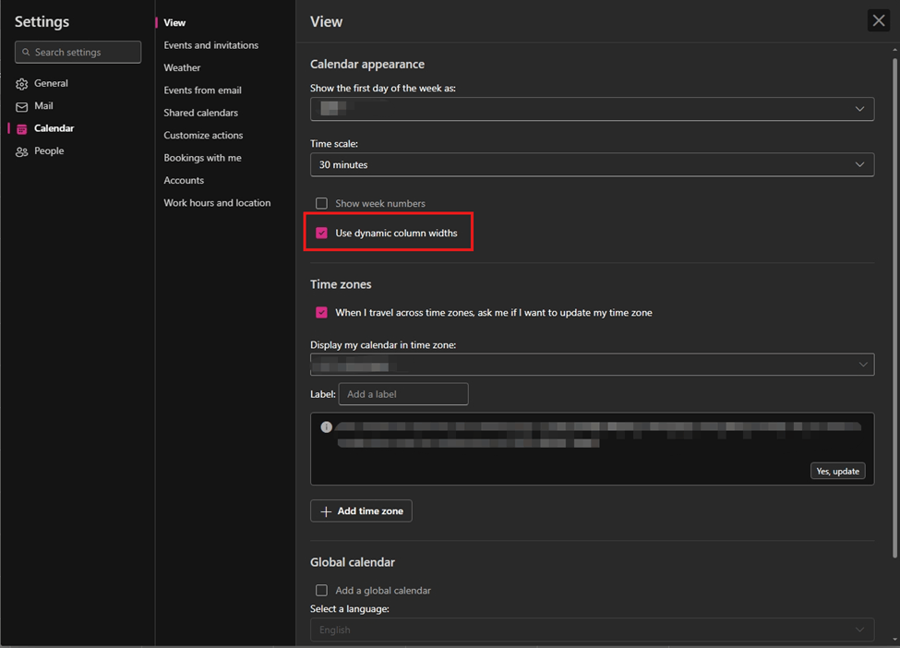Close Settings with the X icon
900x648 pixels.
coord(877,19)
